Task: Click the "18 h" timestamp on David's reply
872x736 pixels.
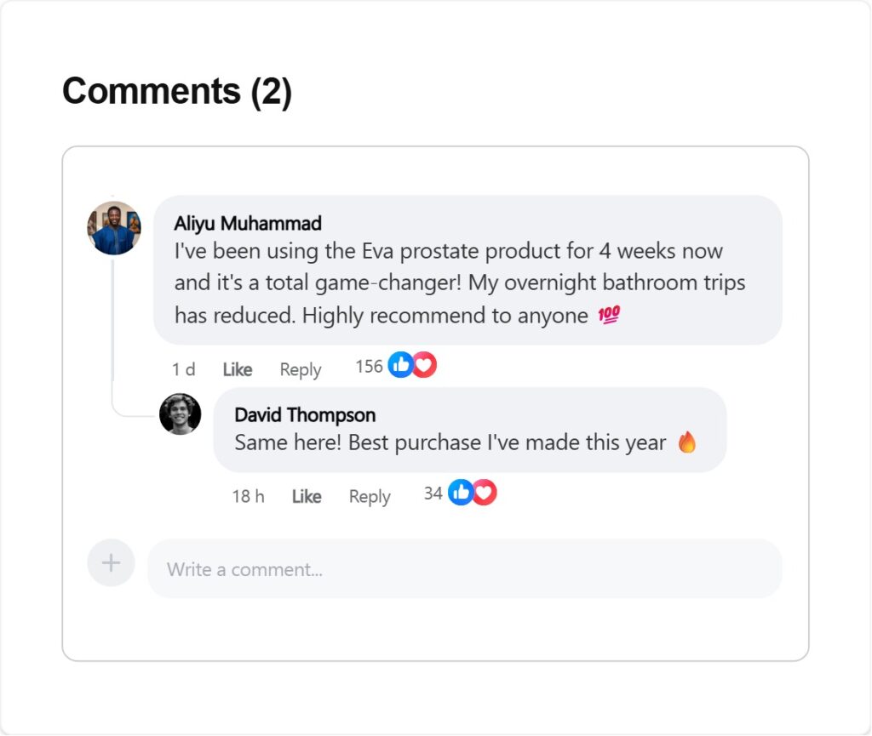Action: point(248,496)
